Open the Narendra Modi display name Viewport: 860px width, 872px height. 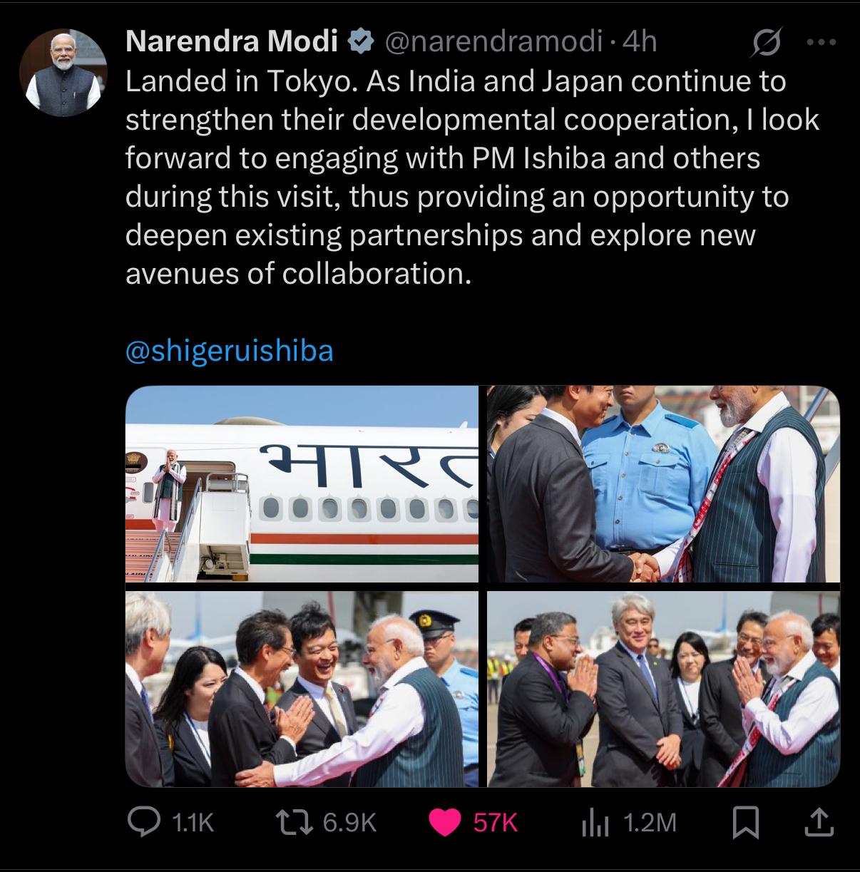pyautogui.click(x=232, y=41)
